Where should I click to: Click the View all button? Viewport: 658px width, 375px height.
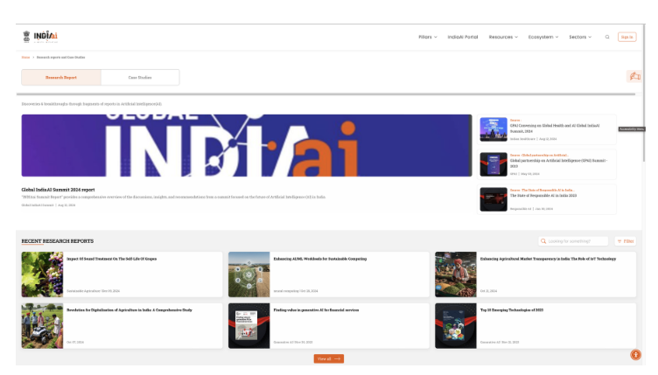click(x=329, y=358)
